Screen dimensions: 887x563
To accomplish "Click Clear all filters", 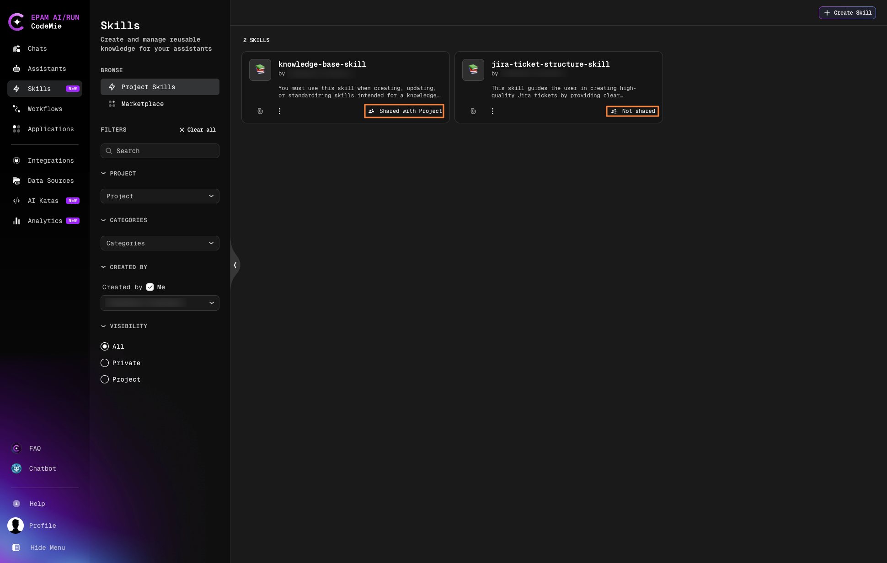I will pos(198,130).
